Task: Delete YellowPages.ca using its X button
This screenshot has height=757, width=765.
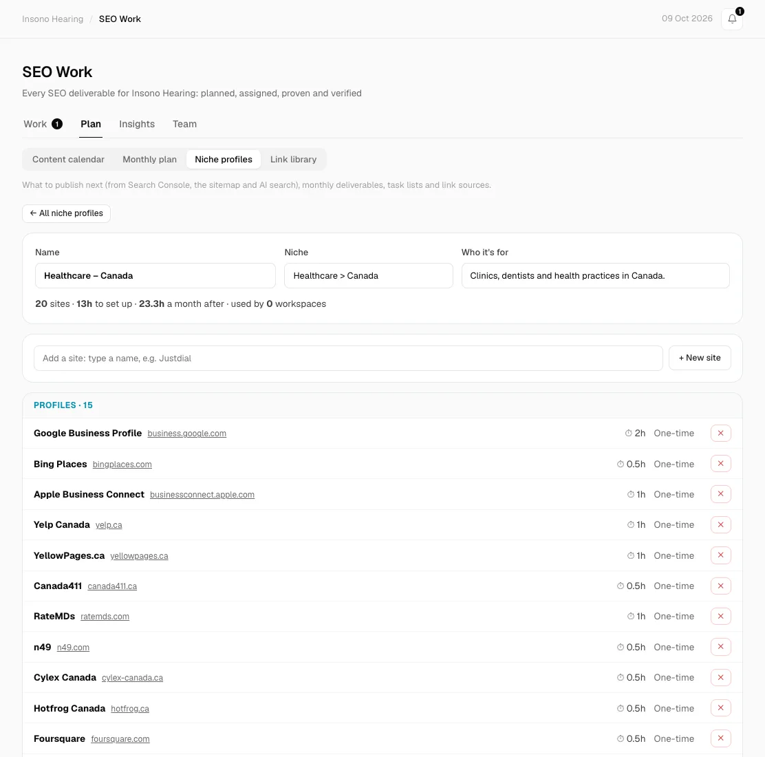Action: 720,555
